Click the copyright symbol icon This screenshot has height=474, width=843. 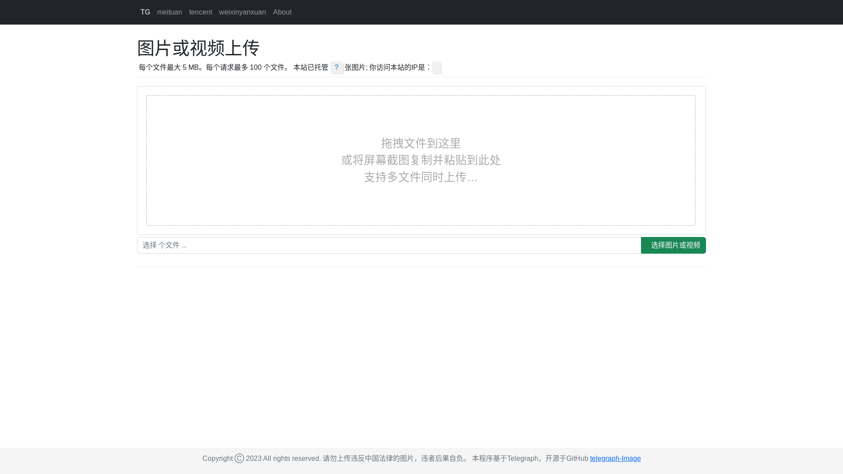pyautogui.click(x=239, y=458)
